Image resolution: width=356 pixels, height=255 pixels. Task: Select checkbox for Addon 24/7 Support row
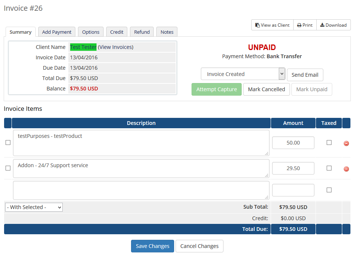pos(8,168)
